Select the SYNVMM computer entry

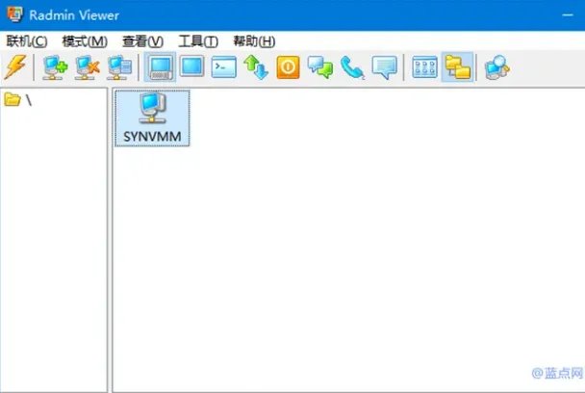[152, 118]
